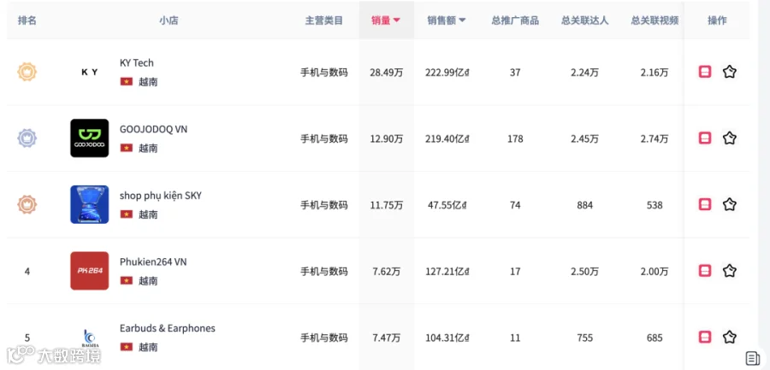Star the KY Tech shop
The width and height of the screenshot is (770, 370).
pos(729,72)
